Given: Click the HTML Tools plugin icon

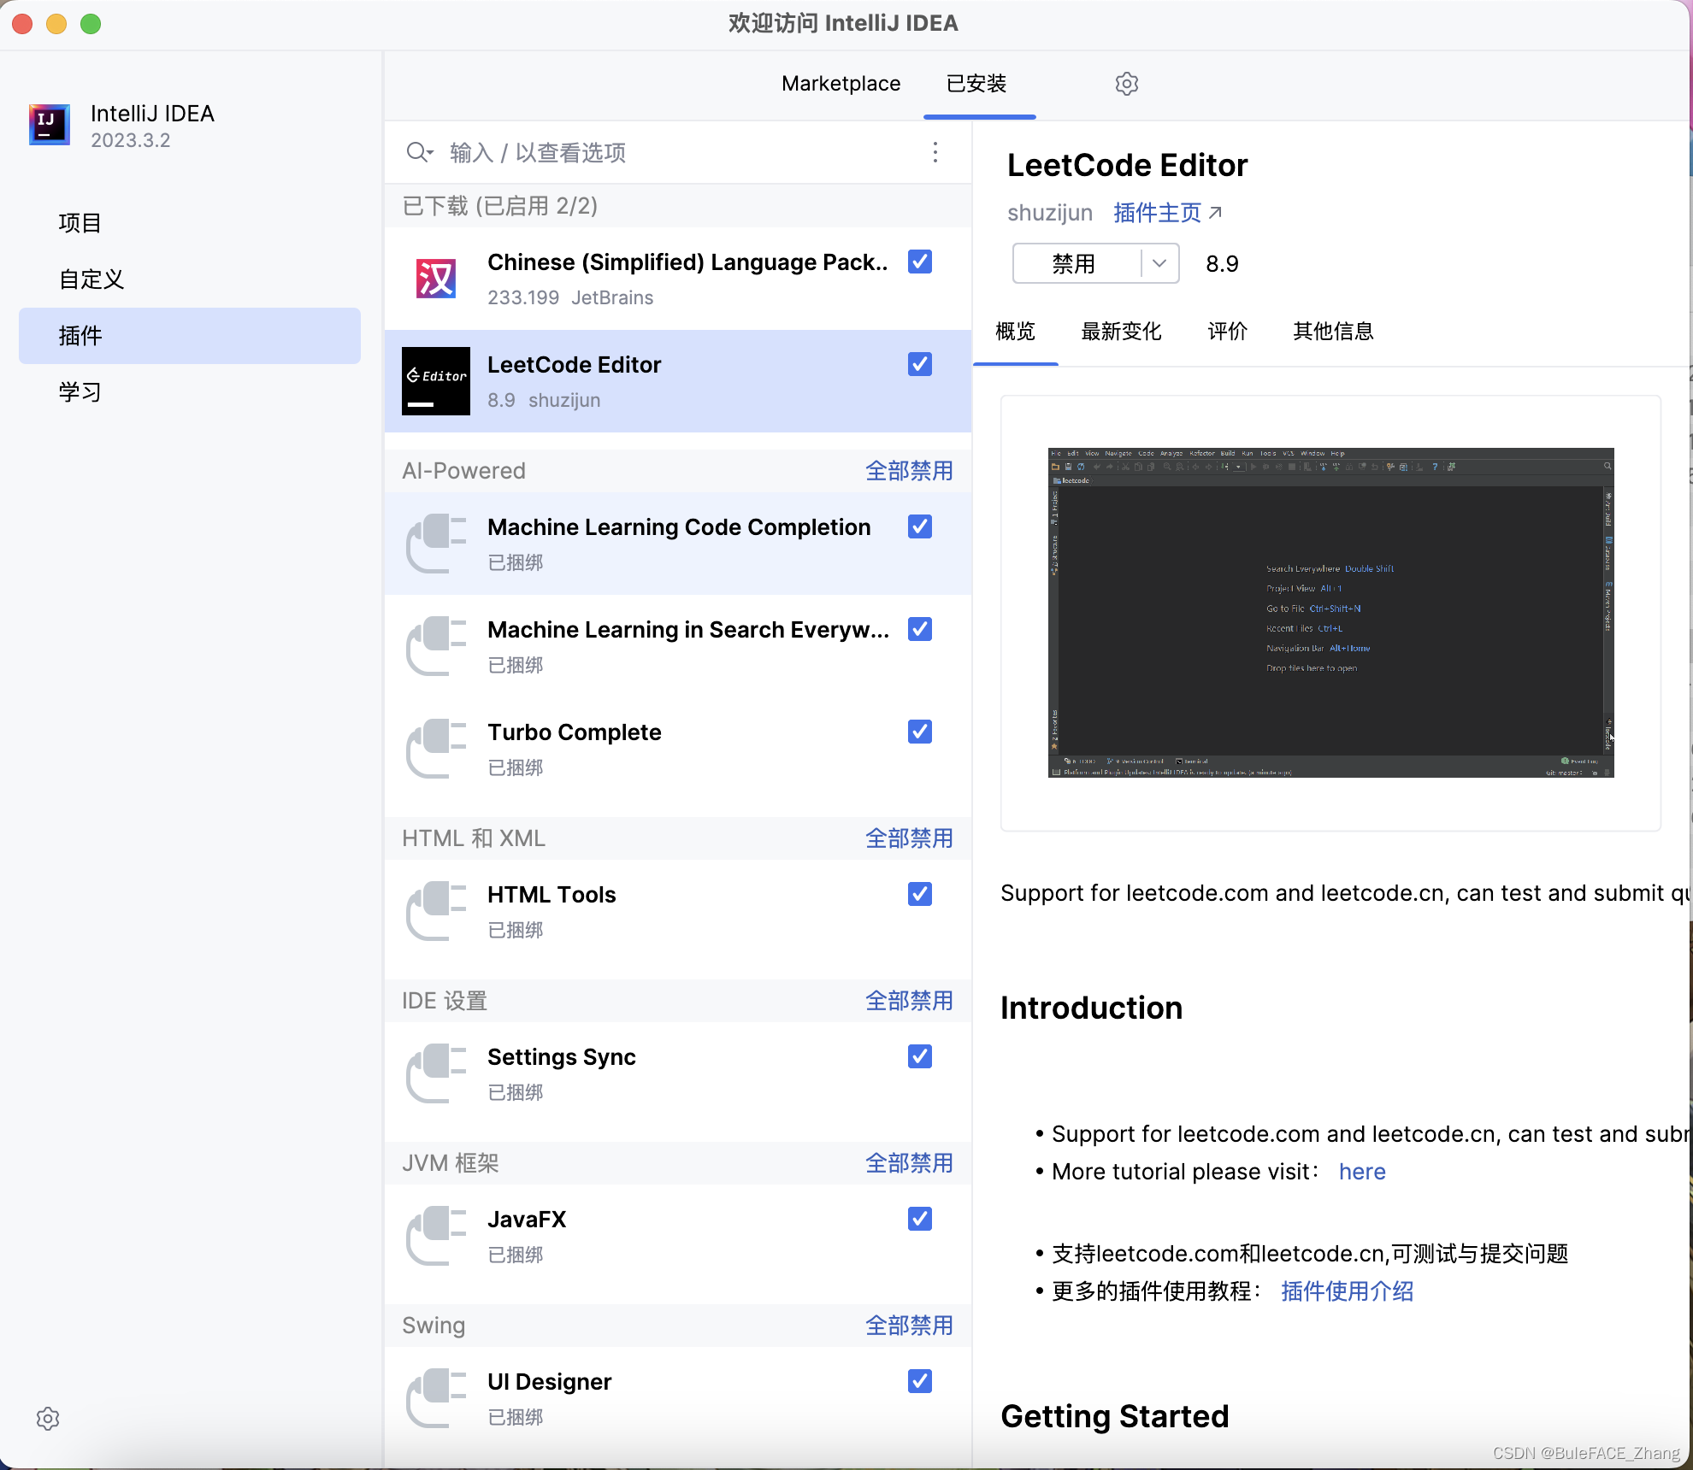Looking at the screenshot, I should tap(436, 909).
